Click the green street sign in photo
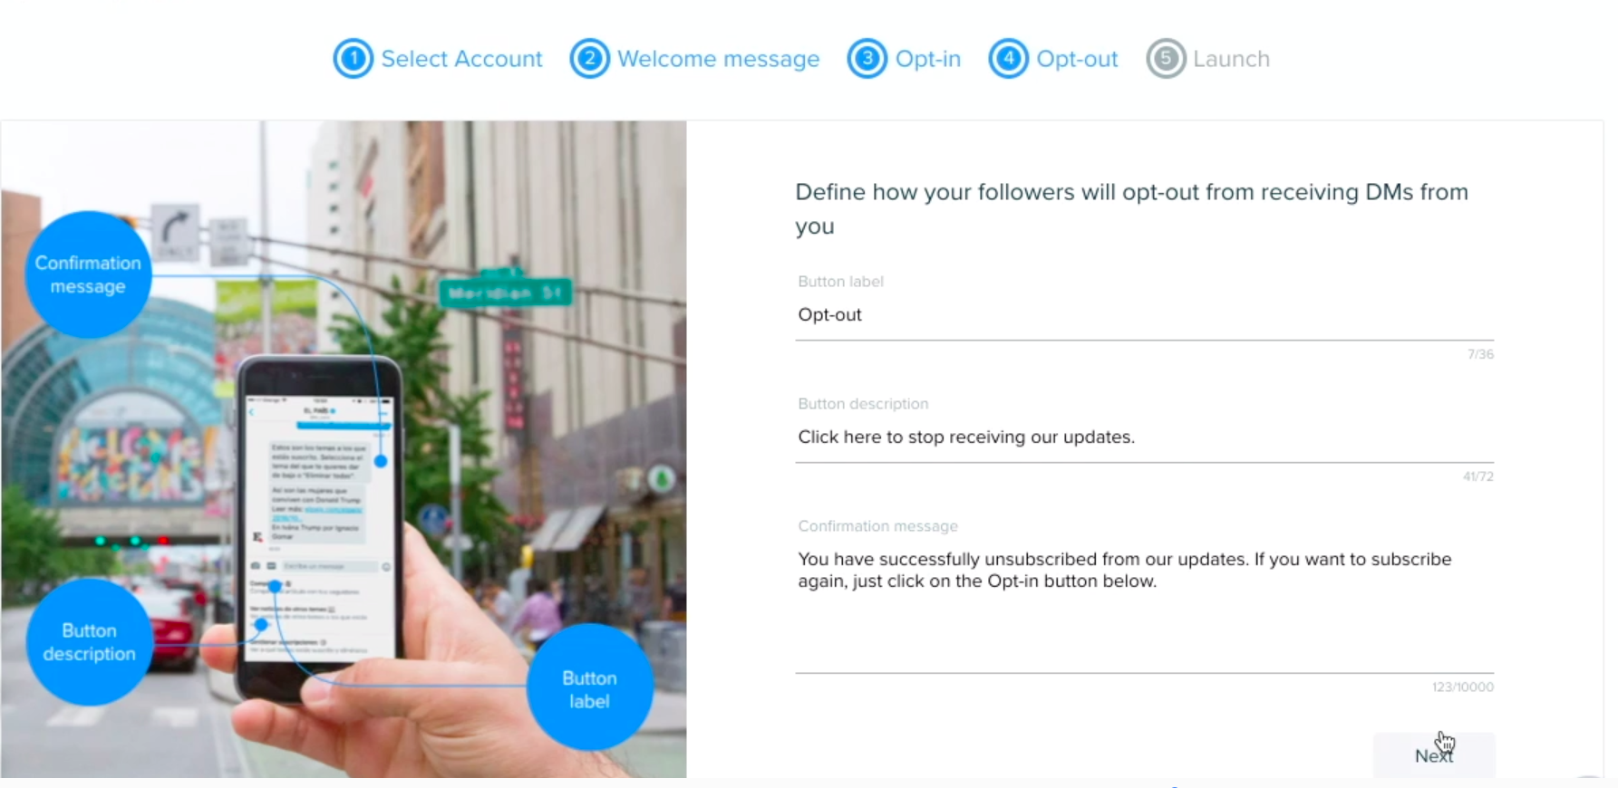 tap(506, 292)
